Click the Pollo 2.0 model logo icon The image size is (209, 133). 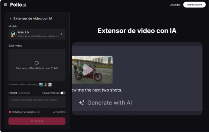[x=14, y=34]
